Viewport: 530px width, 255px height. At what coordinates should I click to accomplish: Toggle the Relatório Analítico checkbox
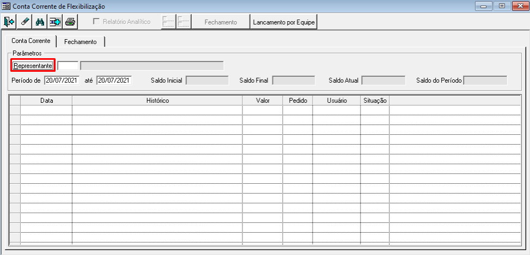tap(96, 22)
